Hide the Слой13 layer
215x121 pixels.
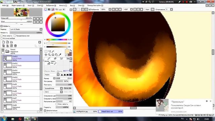[5, 57]
